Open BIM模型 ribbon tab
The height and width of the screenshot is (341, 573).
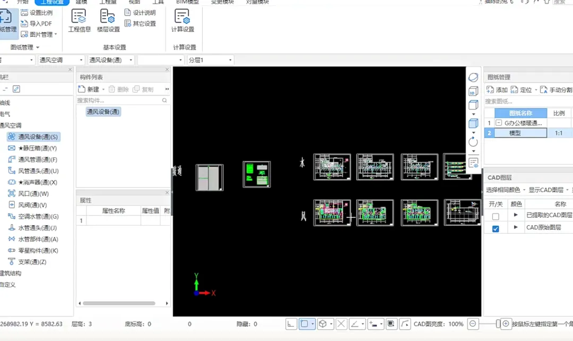pos(187,2)
